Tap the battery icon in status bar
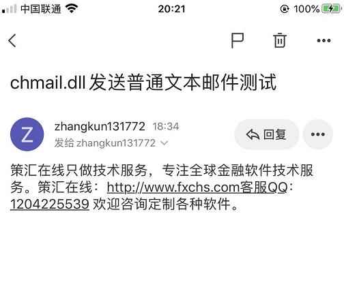 click(331, 9)
